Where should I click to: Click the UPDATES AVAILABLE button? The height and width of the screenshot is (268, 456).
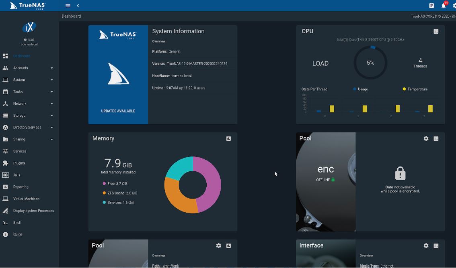[x=118, y=111]
